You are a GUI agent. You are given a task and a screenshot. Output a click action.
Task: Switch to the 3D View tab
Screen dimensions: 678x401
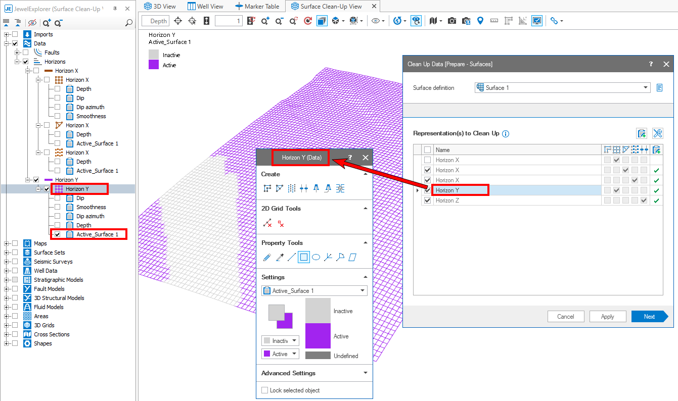pyautogui.click(x=160, y=6)
